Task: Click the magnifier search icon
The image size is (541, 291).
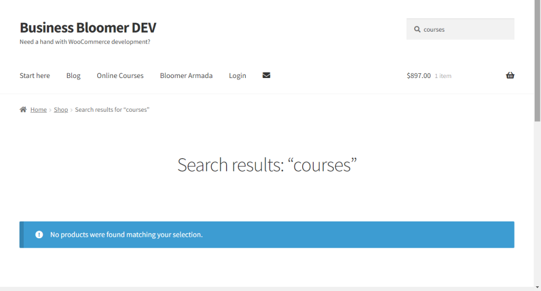Action: point(417,30)
